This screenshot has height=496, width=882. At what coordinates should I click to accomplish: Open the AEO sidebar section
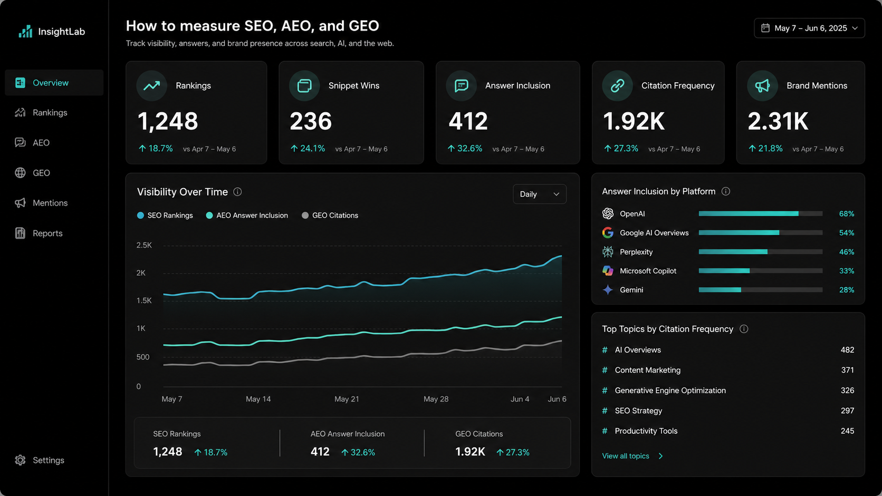click(x=41, y=143)
